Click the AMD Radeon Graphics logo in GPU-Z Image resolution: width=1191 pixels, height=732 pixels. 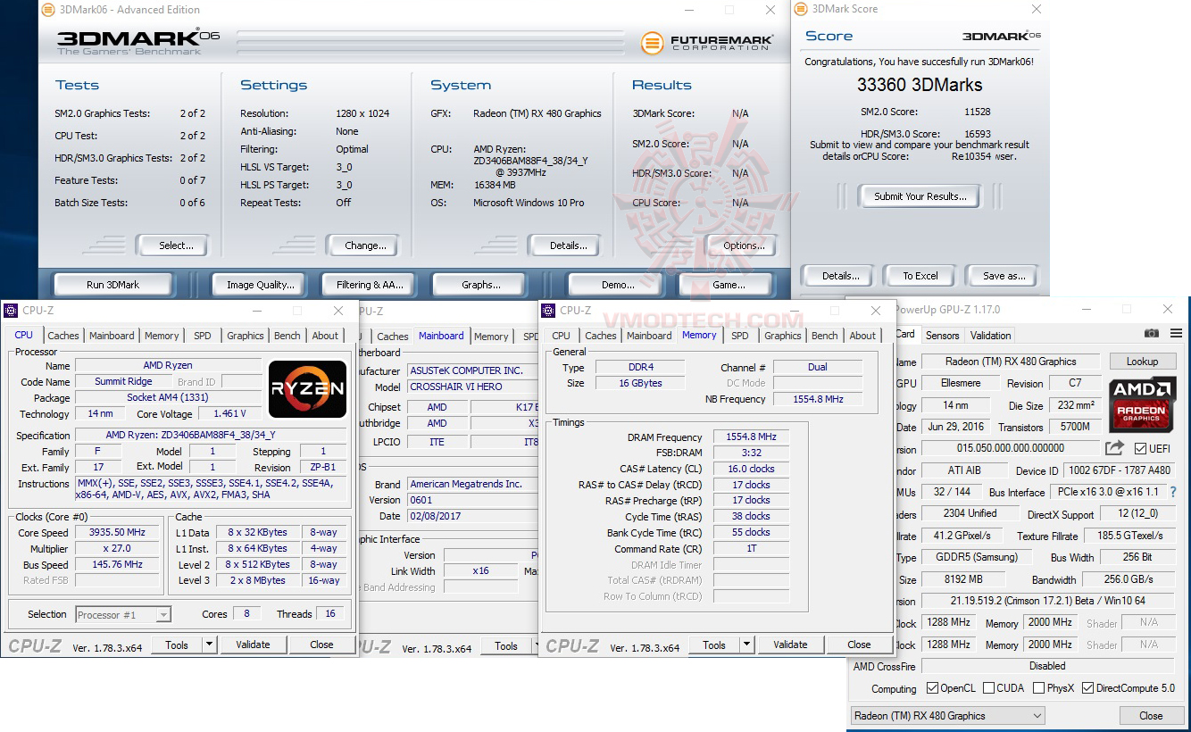pos(1142,406)
